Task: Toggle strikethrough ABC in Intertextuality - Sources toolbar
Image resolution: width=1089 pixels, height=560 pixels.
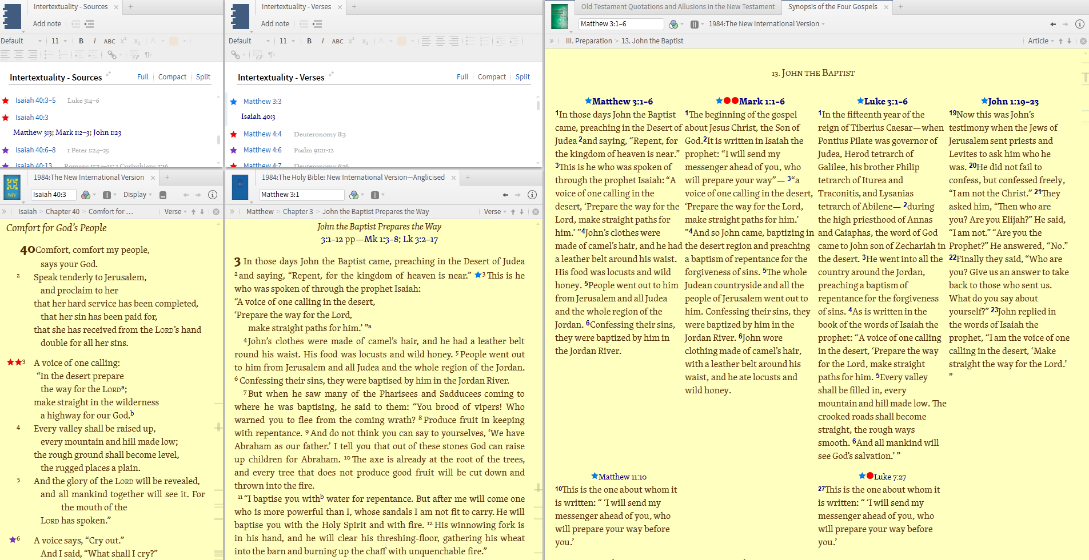Action: click(109, 41)
